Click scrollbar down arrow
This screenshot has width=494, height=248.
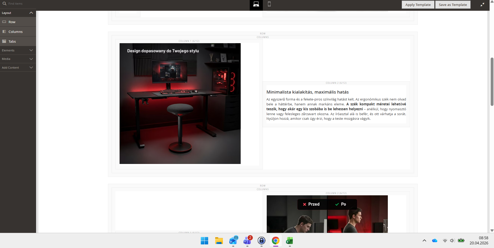tap(492, 231)
